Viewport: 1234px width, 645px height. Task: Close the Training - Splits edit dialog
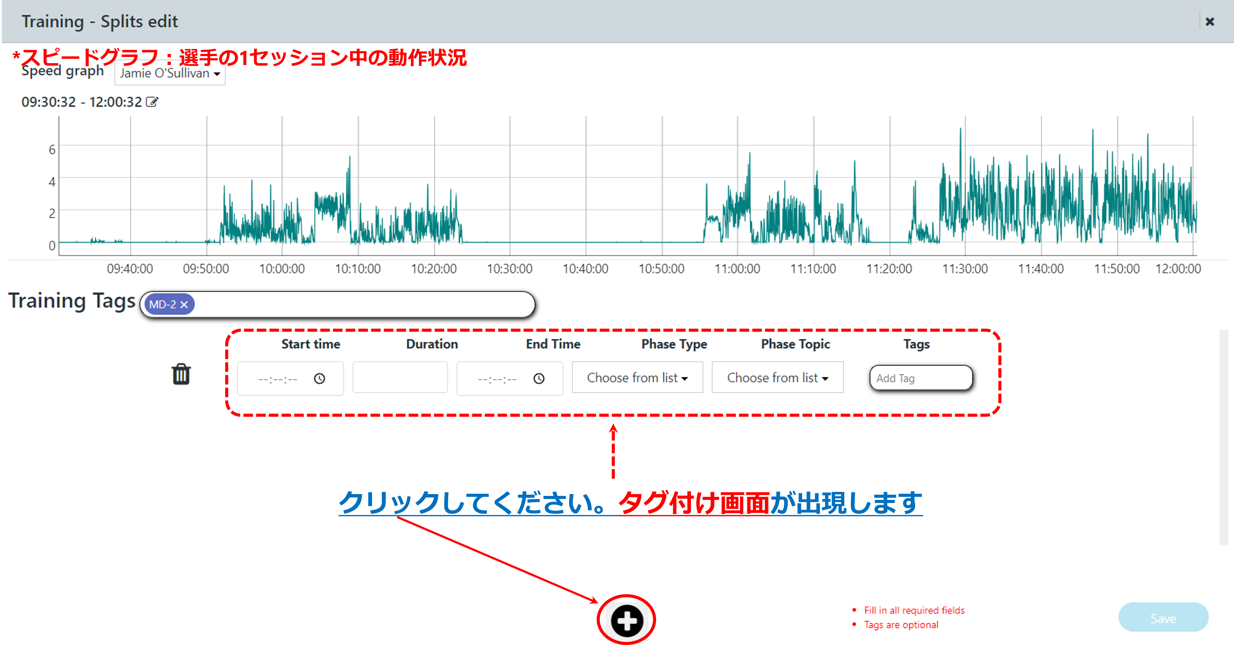click(x=1209, y=22)
